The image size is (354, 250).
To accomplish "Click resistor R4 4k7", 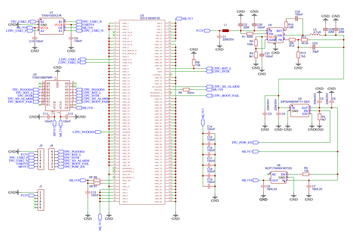I will click(x=319, y=117).
